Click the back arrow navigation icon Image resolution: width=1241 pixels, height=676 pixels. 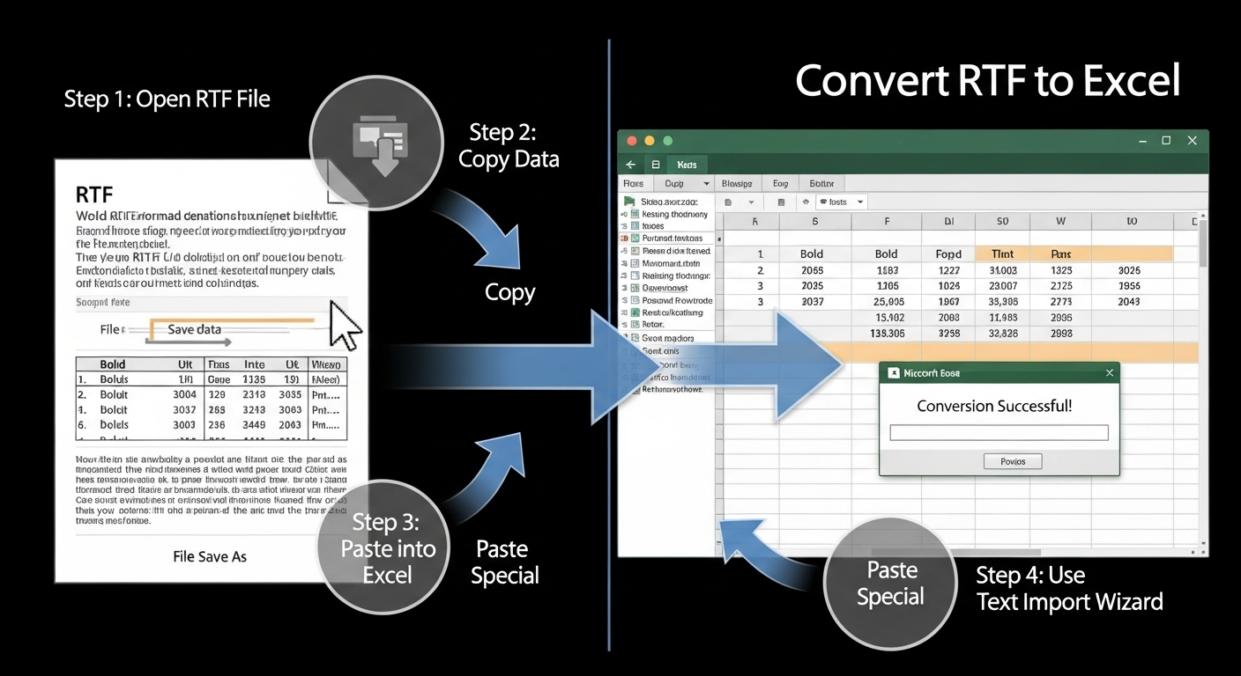tap(631, 165)
